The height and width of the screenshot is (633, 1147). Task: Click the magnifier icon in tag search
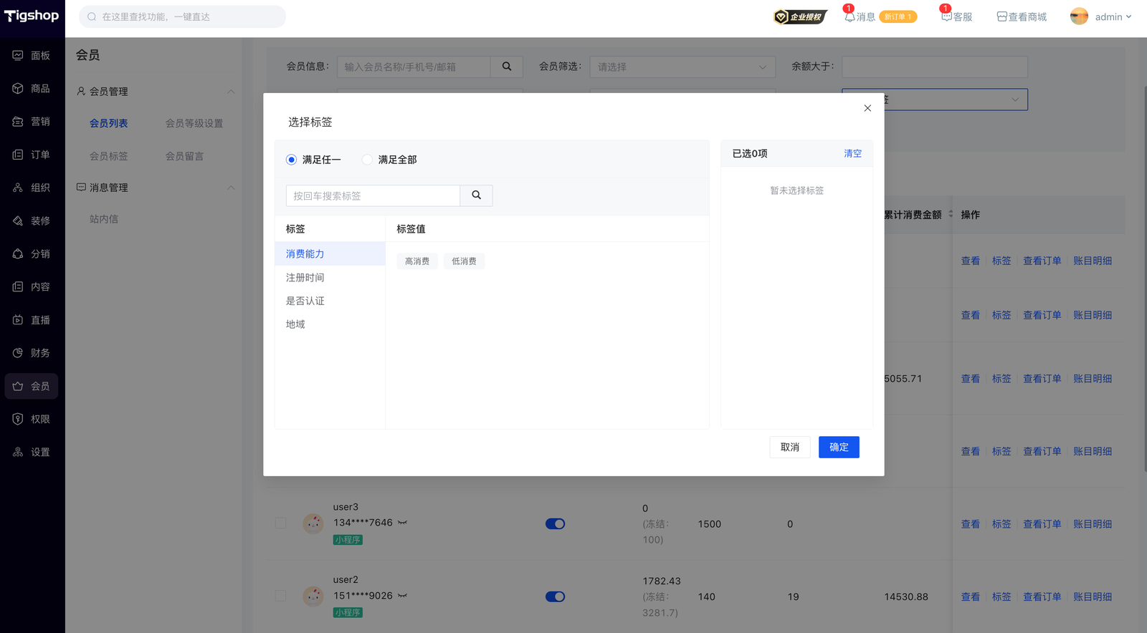coord(476,195)
